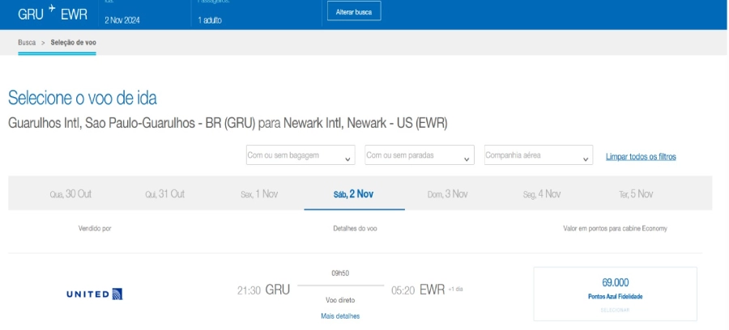Go to the Ter, 5 Nov date tab
The width and height of the screenshot is (729, 330).
[636, 194]
